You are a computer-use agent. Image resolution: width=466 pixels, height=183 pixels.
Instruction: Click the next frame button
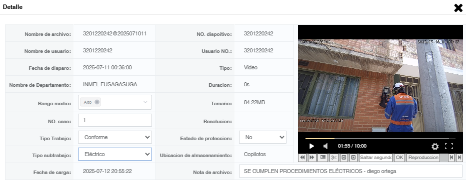(x=353, y=158)
